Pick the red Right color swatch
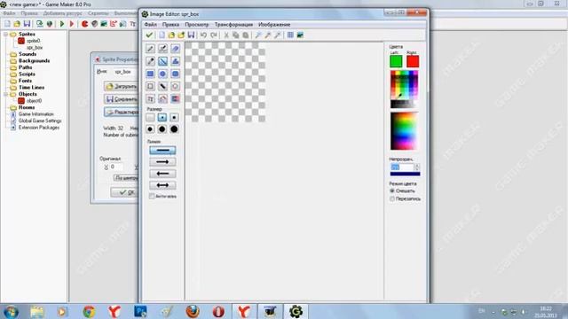This screenshot has height=319, width=568. click(413, 61)
